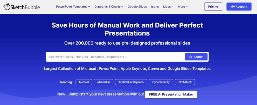The image size is (257, 105).
Task: Choose the Artificial Intelligence trending tag
Action: 131,82
